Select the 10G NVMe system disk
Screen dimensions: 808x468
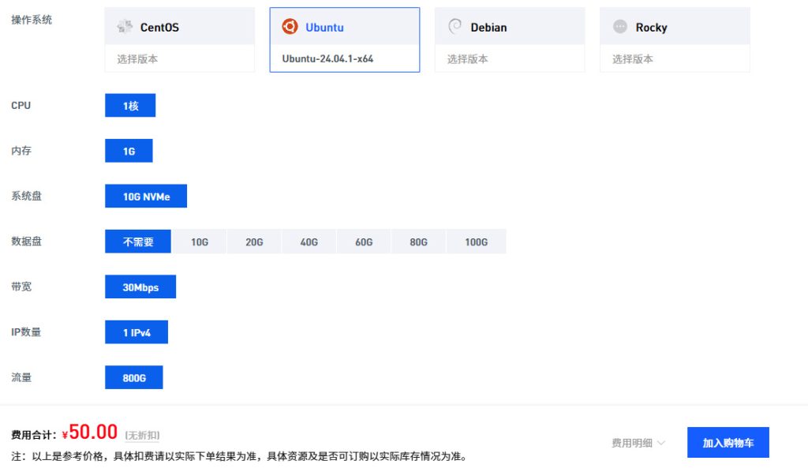(x=146, y=197)
